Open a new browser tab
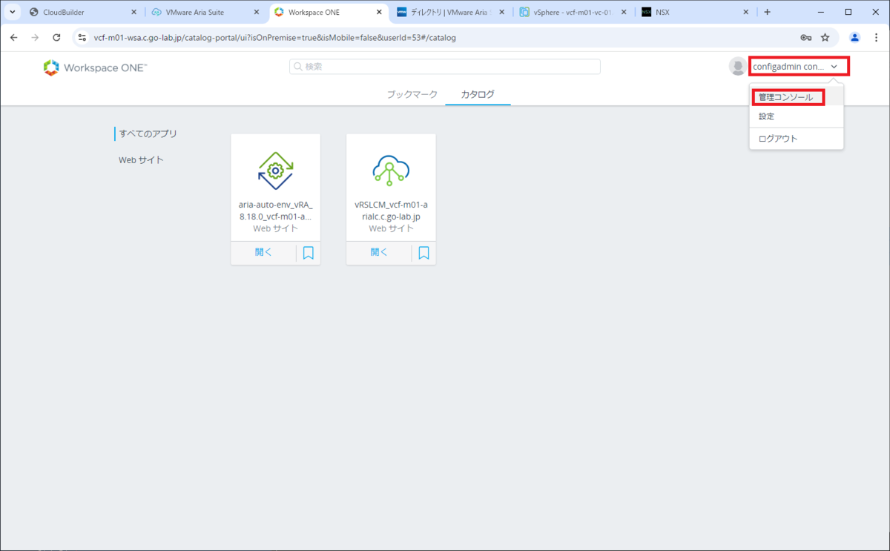 tap(767, 12)
